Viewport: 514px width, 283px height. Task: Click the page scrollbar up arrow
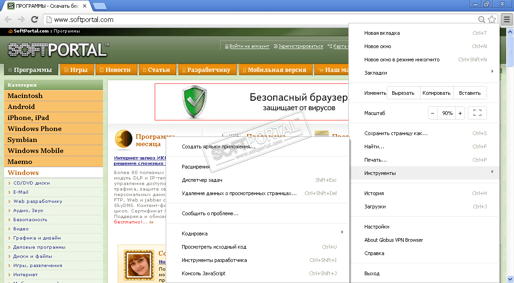[x=510, y=32]
